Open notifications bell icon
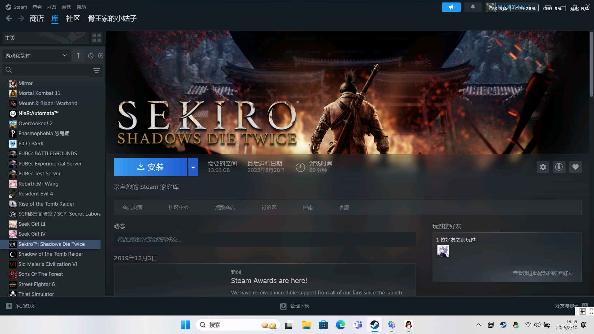 click(473, 7)
